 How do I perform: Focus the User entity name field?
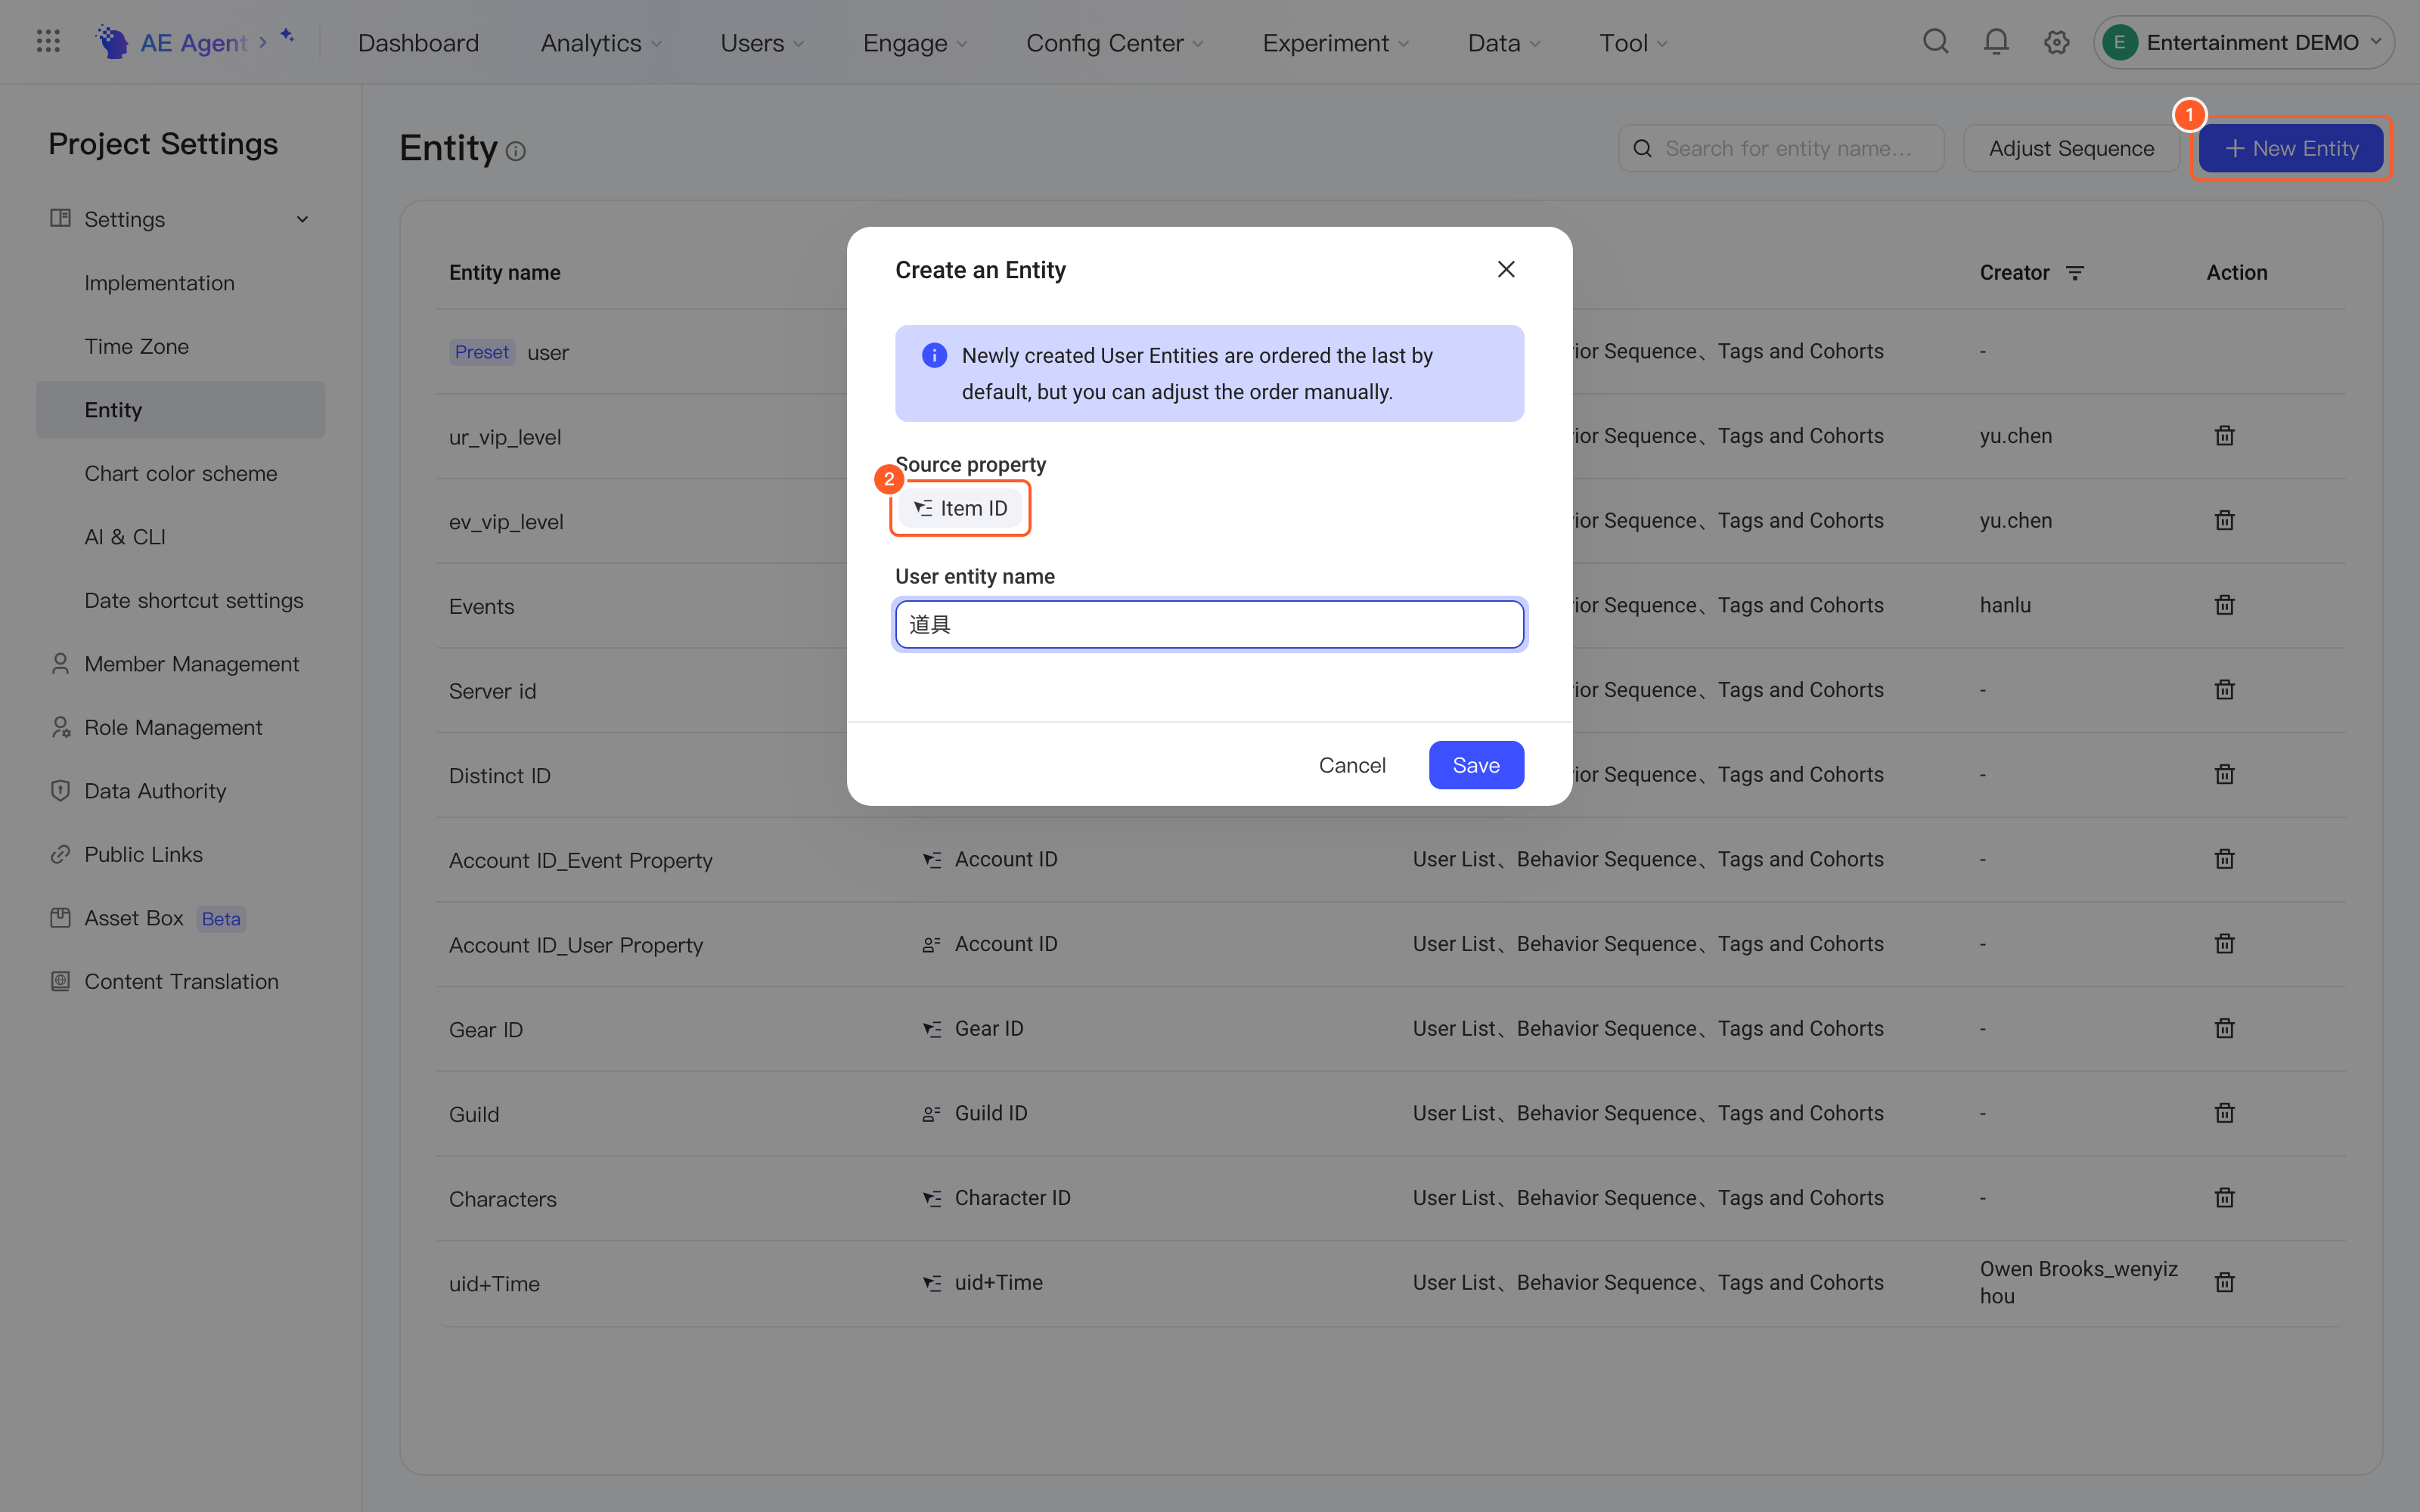coord(1209,624)
